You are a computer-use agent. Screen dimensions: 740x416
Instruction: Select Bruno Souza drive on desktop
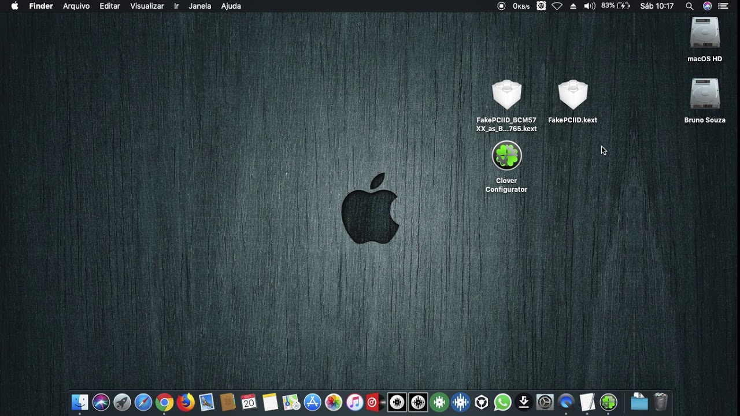[x=705, y=101]
